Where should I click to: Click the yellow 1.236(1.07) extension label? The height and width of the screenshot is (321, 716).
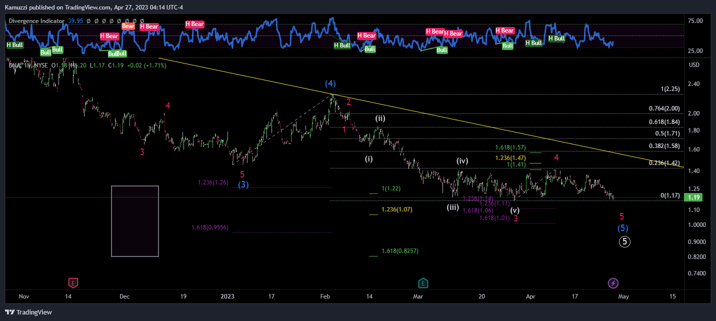click(x=396, y=209)
